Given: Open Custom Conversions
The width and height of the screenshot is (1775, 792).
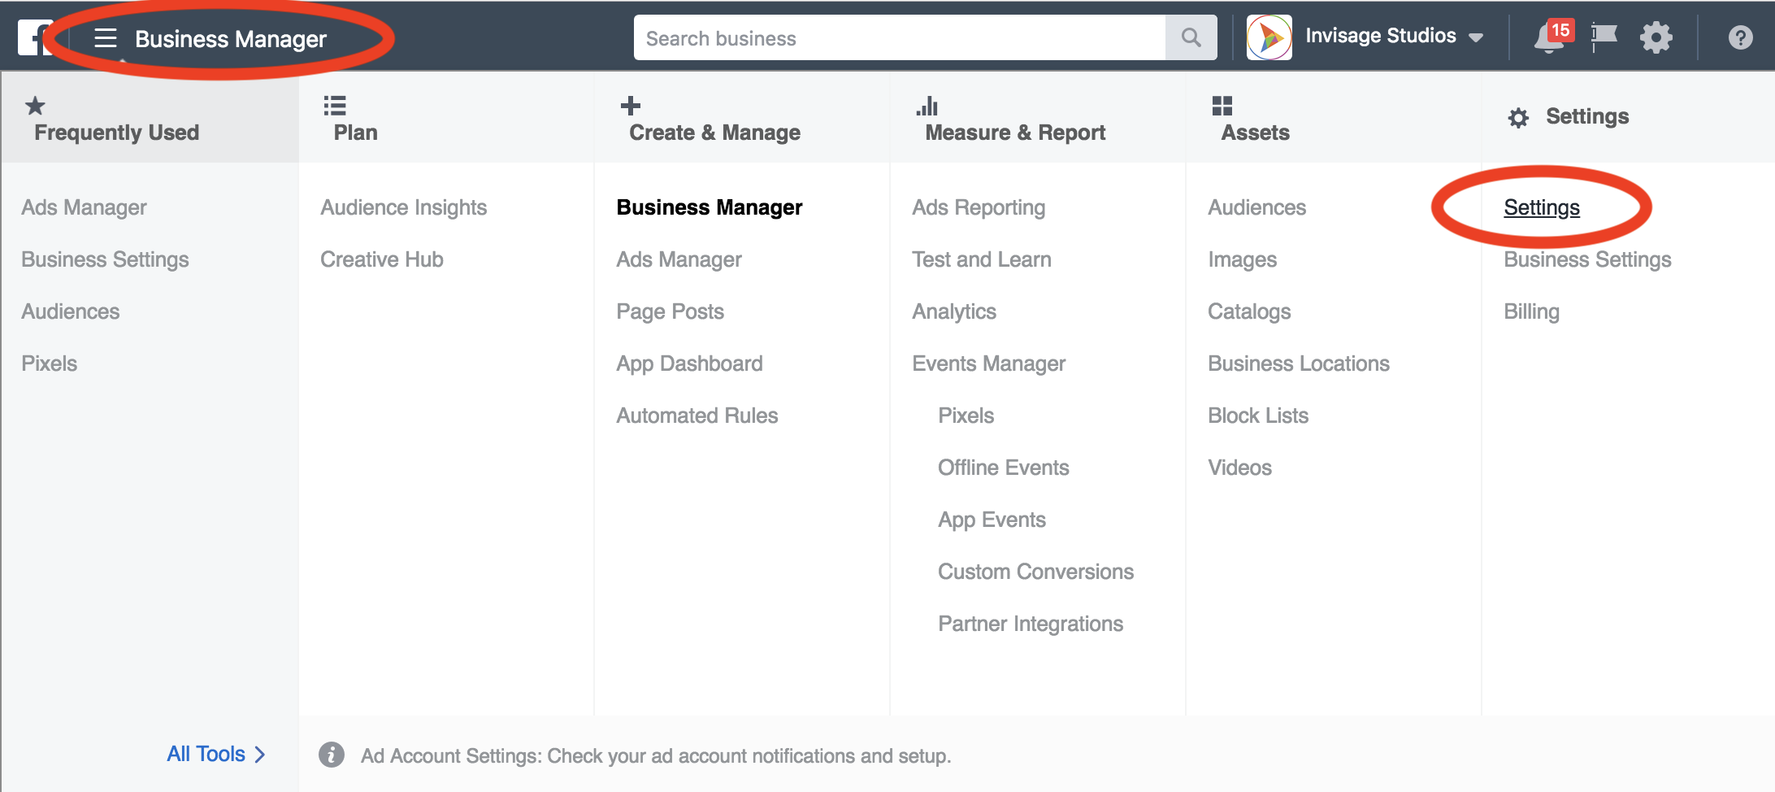Looking at the screenshot, I should [1035, 572].
